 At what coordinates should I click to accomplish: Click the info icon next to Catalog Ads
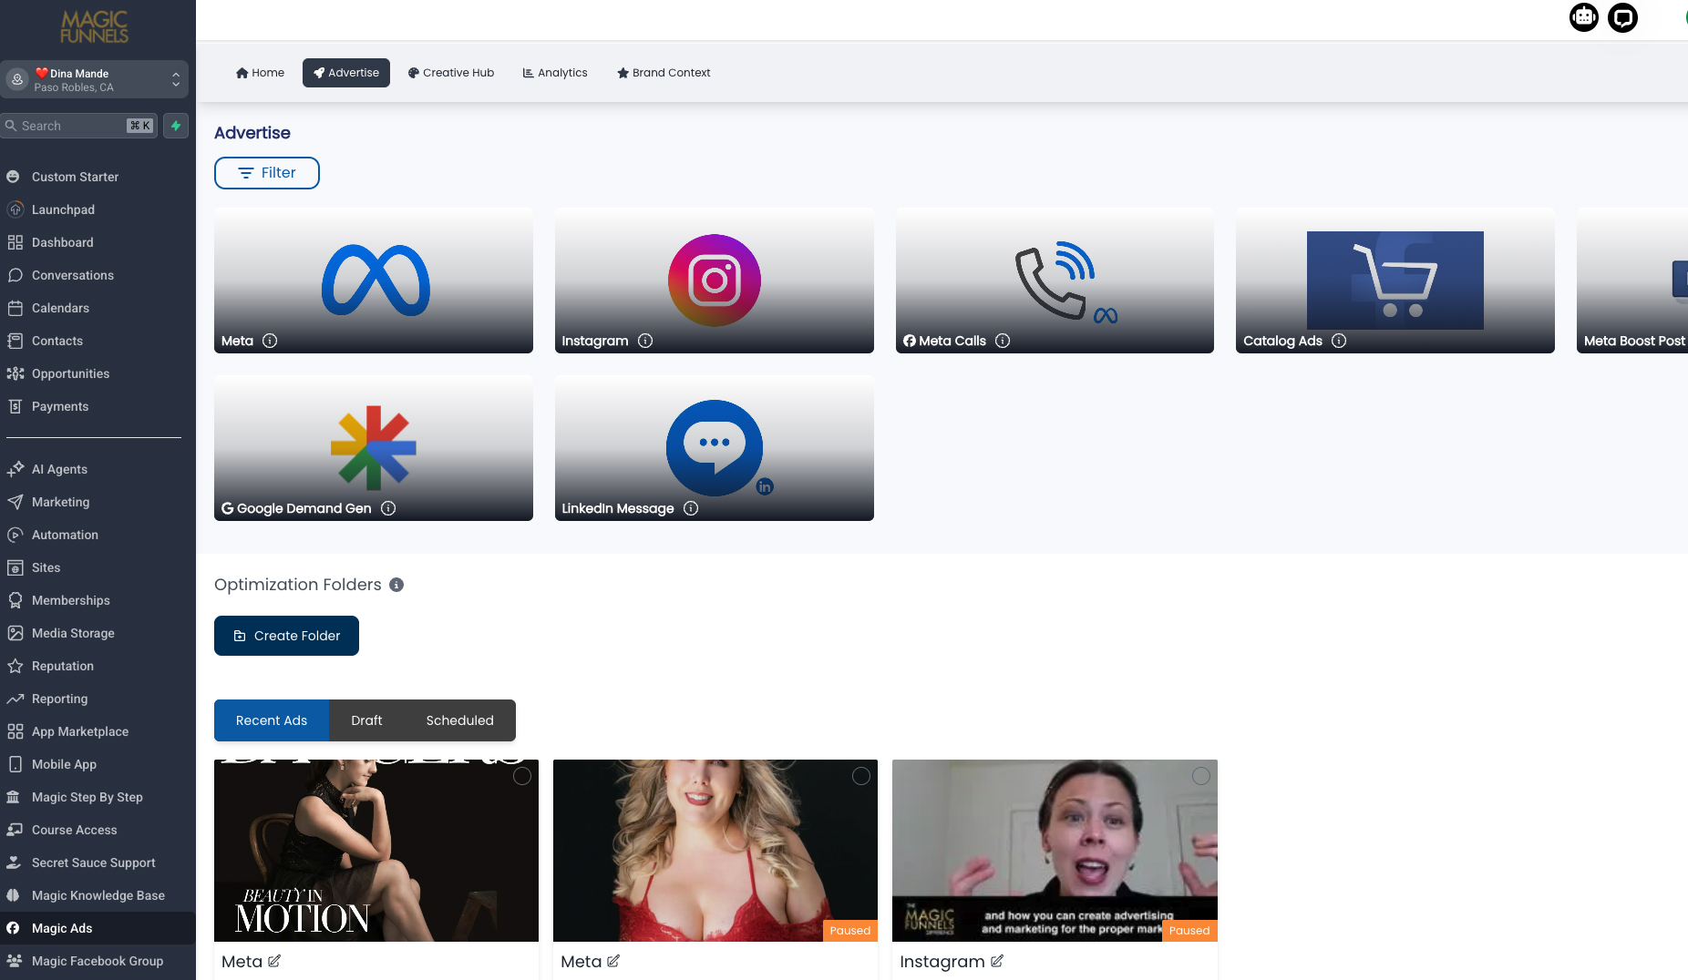[1339, 341]
